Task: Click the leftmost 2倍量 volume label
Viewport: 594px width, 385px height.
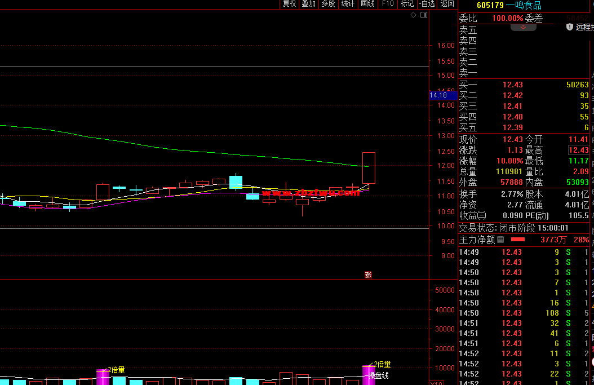Action: point(116,370)
